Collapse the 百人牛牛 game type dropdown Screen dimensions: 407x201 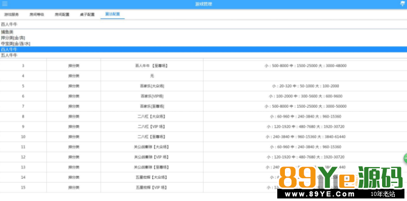(x=203, y=24)
